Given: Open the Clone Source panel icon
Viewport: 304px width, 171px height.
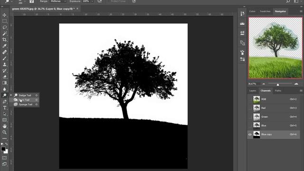Looking at the screenshot, I should (x=242, y=43).
